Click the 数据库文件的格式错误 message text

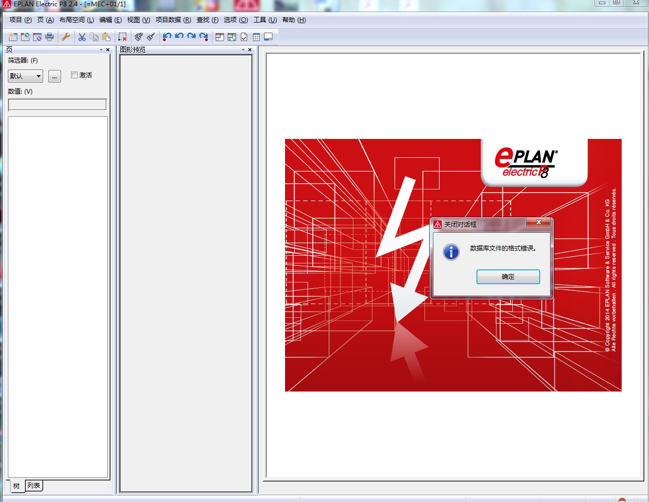[503, 248]
